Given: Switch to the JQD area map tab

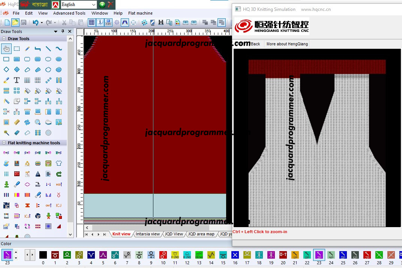Looking at the screenshot, I should (201, 234).
